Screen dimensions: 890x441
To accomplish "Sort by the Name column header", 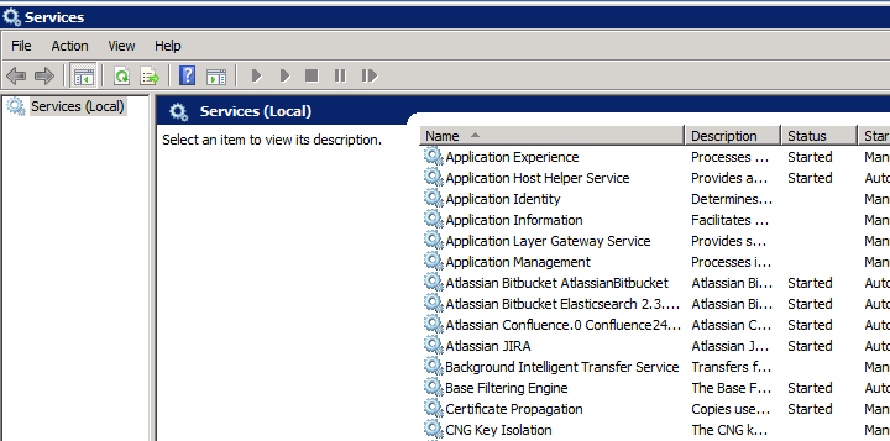I will (552, 136).
